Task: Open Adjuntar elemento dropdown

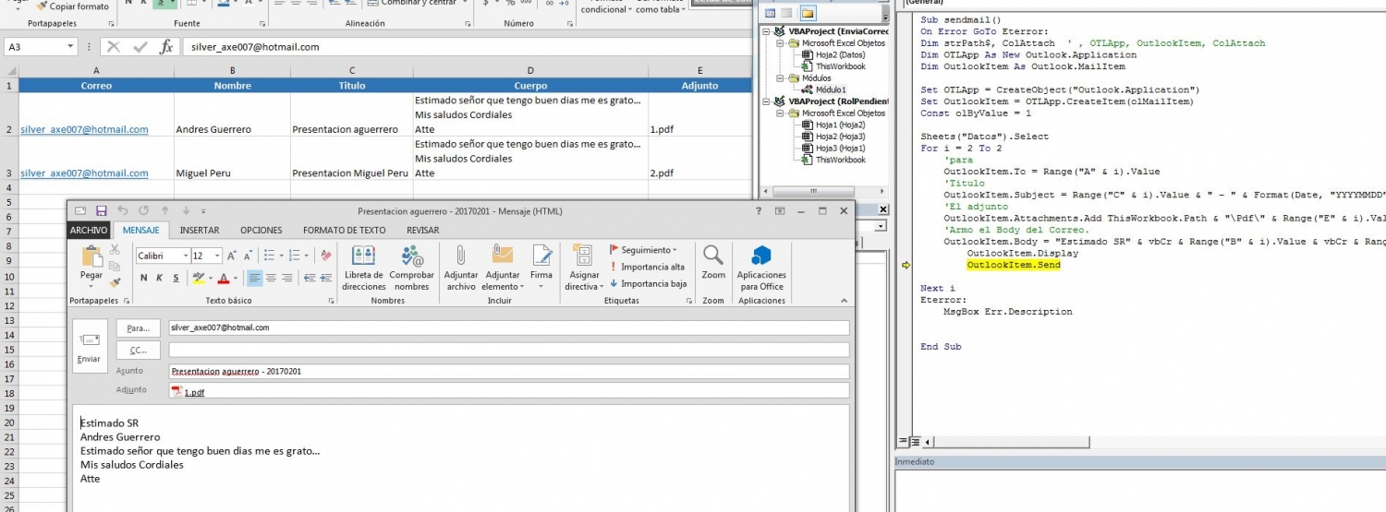Action: (503, 268)
